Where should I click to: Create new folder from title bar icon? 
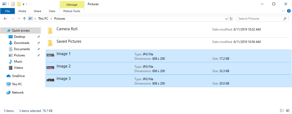(x=19, y=4)
